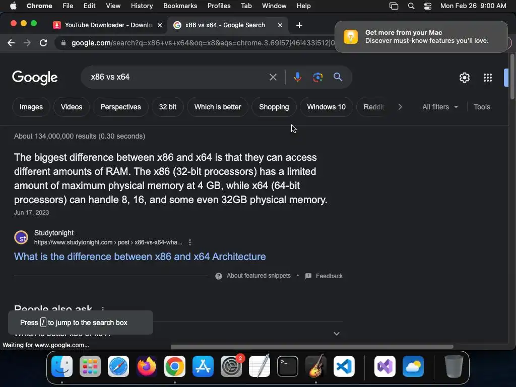Open the studytonight.com URL breadcrumb

tap(108, 242)
